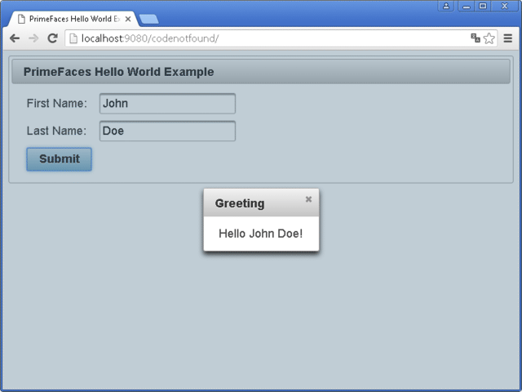This screenshot has width=522, height=392.
Task: Click the Hello John Doe! message text
Action: (261, 234)
